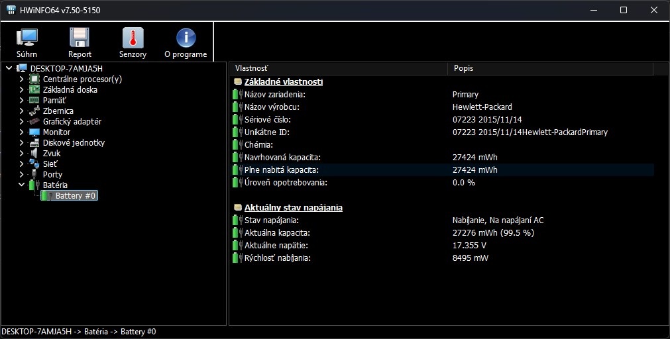Image resolution: width=670 pixels, height=339 pixels.
Task: Click the Sieť network icon in tree
Action: 34,164
